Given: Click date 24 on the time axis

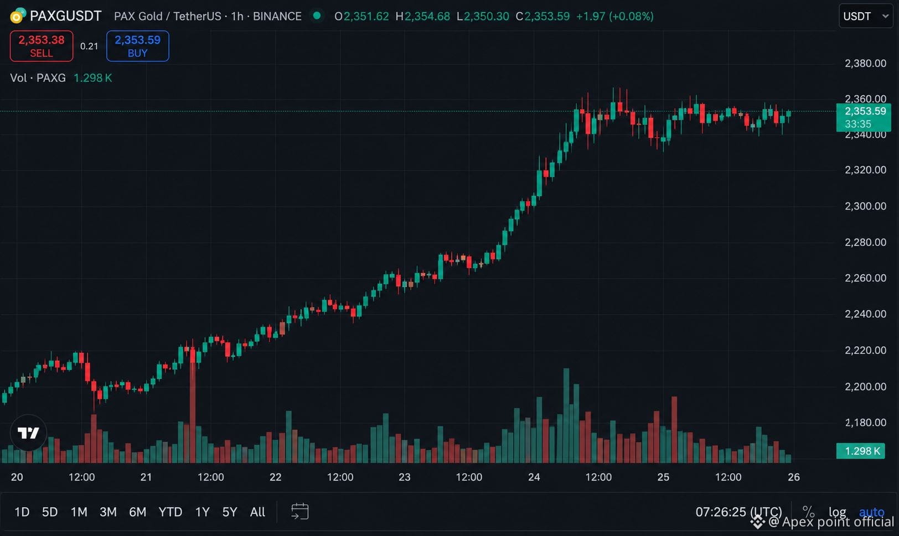Looking at the screenshot, I should pos(534,477).
